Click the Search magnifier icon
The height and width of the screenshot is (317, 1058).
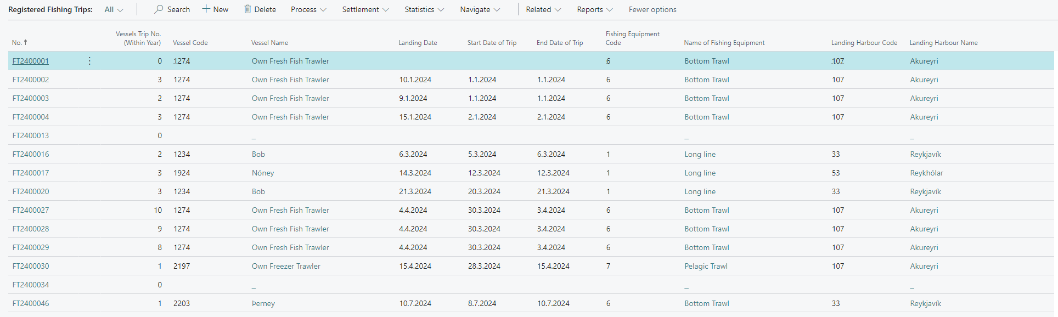pos(159,9)
